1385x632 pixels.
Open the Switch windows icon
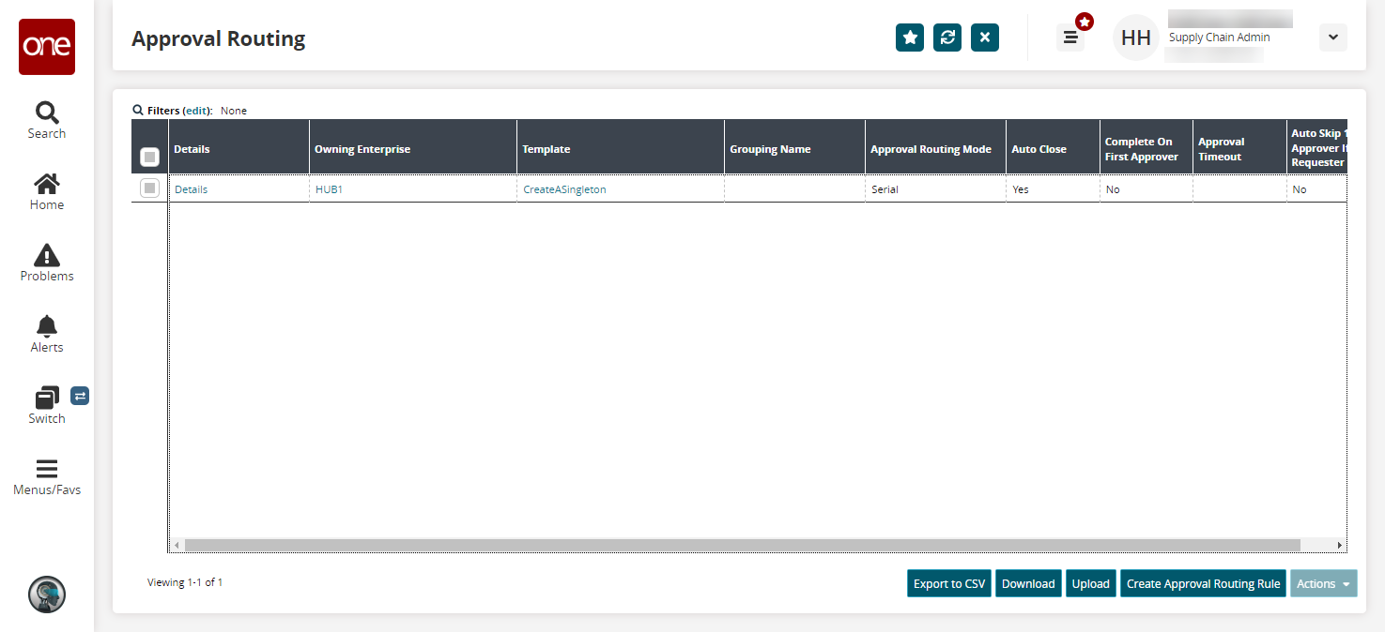[47, 398]
